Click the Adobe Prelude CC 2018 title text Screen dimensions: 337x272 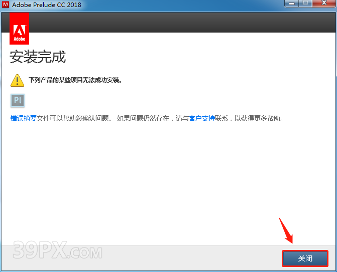[47, 5]
